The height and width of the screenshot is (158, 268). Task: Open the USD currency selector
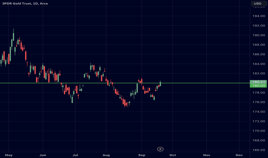tap(259, 3)
